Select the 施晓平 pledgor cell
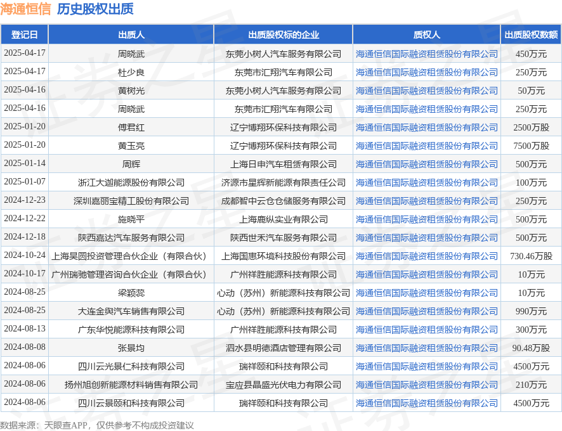The image size is (562, 431). click(131, 220)
